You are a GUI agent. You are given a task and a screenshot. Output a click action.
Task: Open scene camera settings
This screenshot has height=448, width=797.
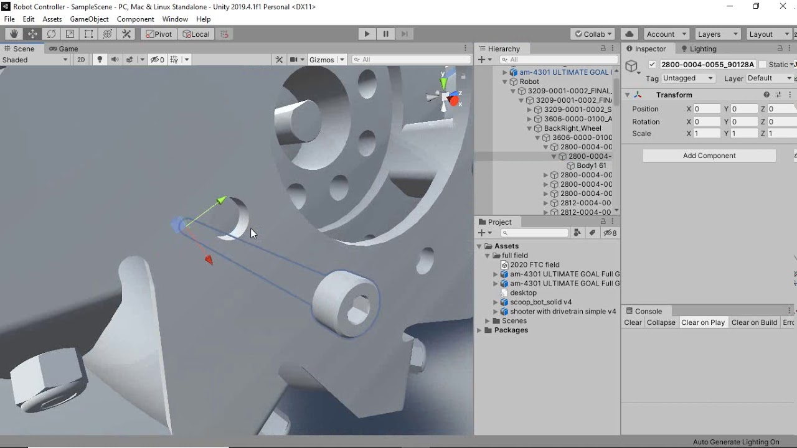[294, 60]
